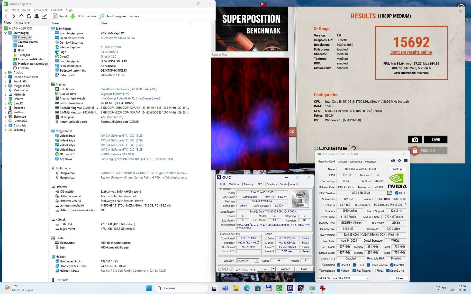Screen dimensions: 471x294
Task: Click the CPU-Z Validate button
Action: (285, 269)
